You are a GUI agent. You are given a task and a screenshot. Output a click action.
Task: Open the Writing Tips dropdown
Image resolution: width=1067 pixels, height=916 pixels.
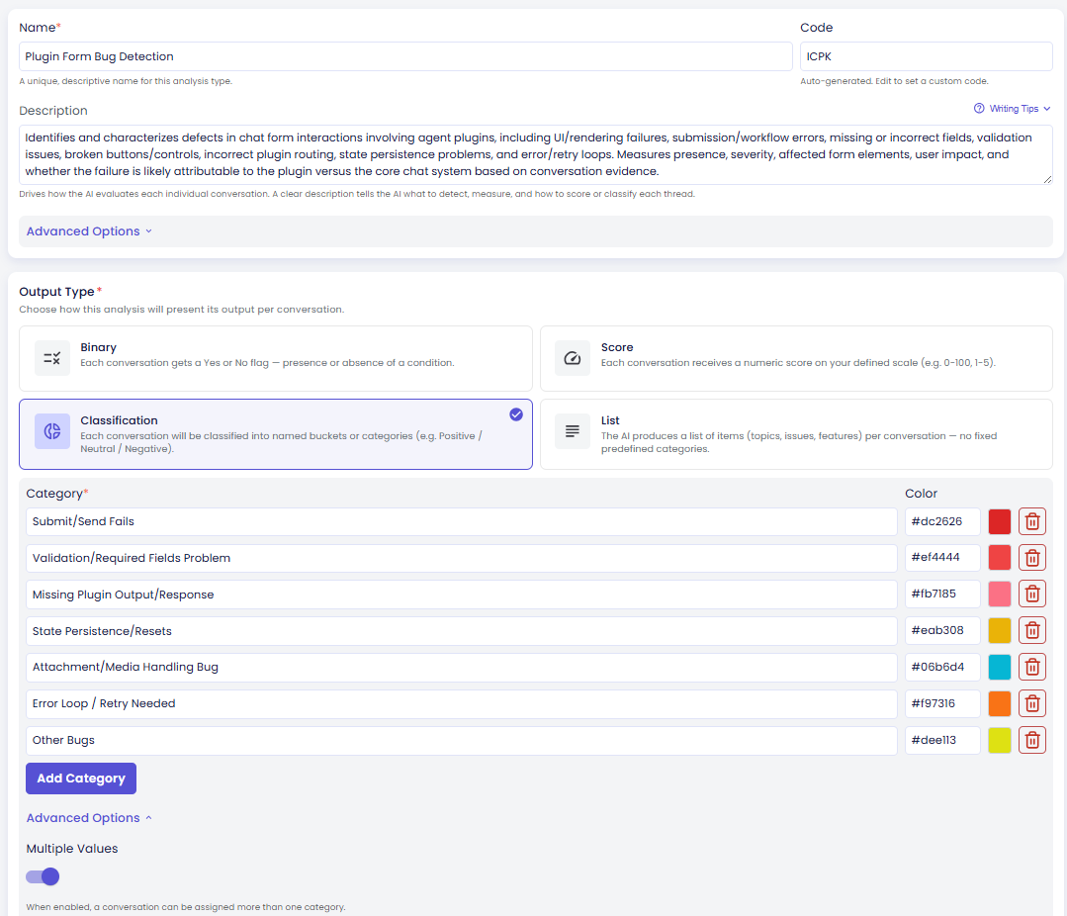click(1013, 108)
